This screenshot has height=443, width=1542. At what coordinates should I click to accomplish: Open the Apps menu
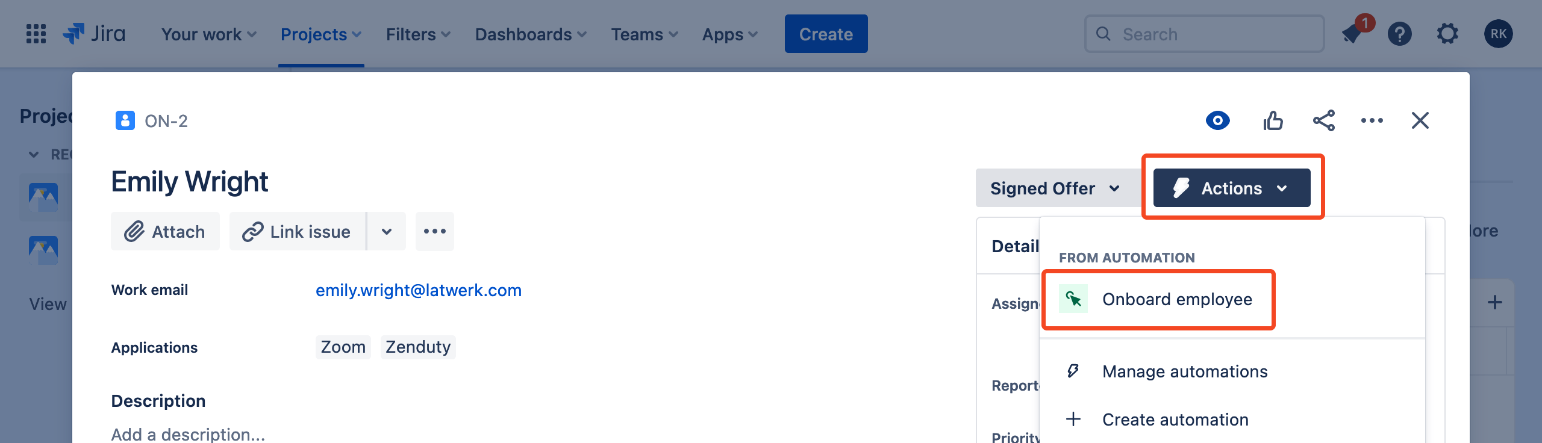click(x=730, y=34)
